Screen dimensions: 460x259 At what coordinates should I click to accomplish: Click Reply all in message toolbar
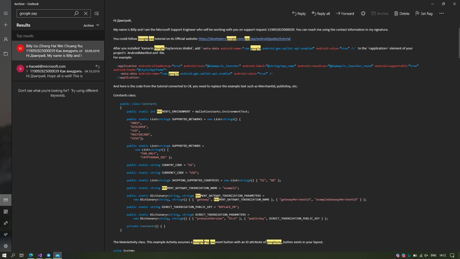321,13
